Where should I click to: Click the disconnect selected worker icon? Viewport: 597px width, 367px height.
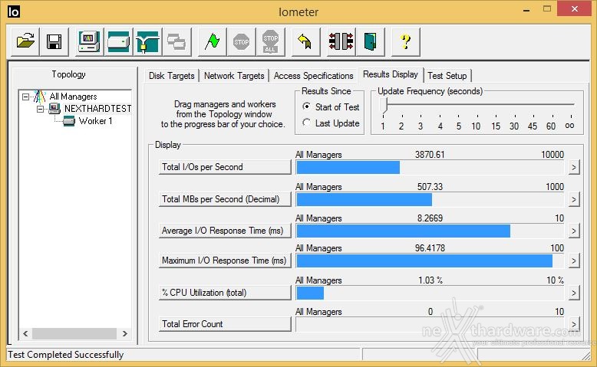tap(341, 41)
